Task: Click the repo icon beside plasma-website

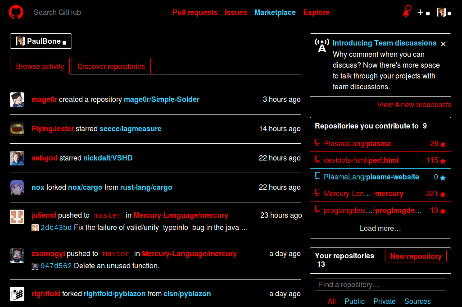Action: tap(318, 176)
